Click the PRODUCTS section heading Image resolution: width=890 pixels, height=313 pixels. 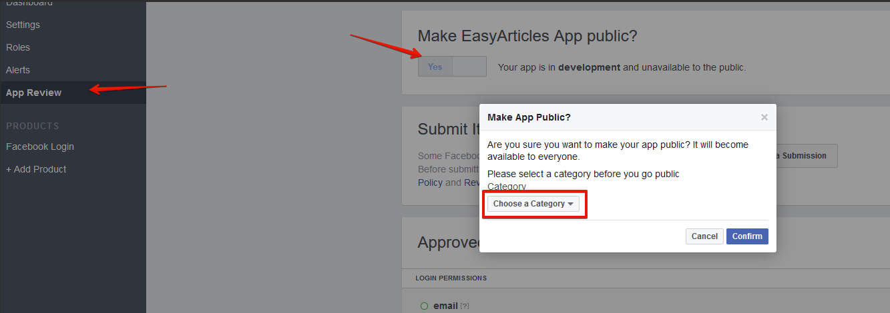coord(33,126)
